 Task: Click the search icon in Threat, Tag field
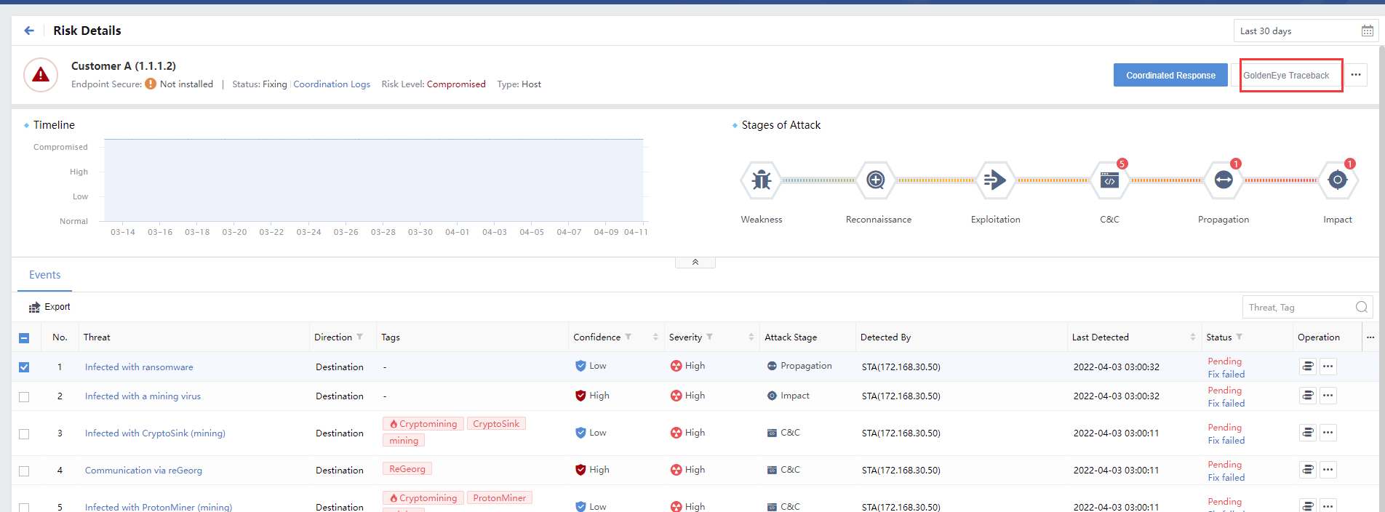coord(1361,308)
